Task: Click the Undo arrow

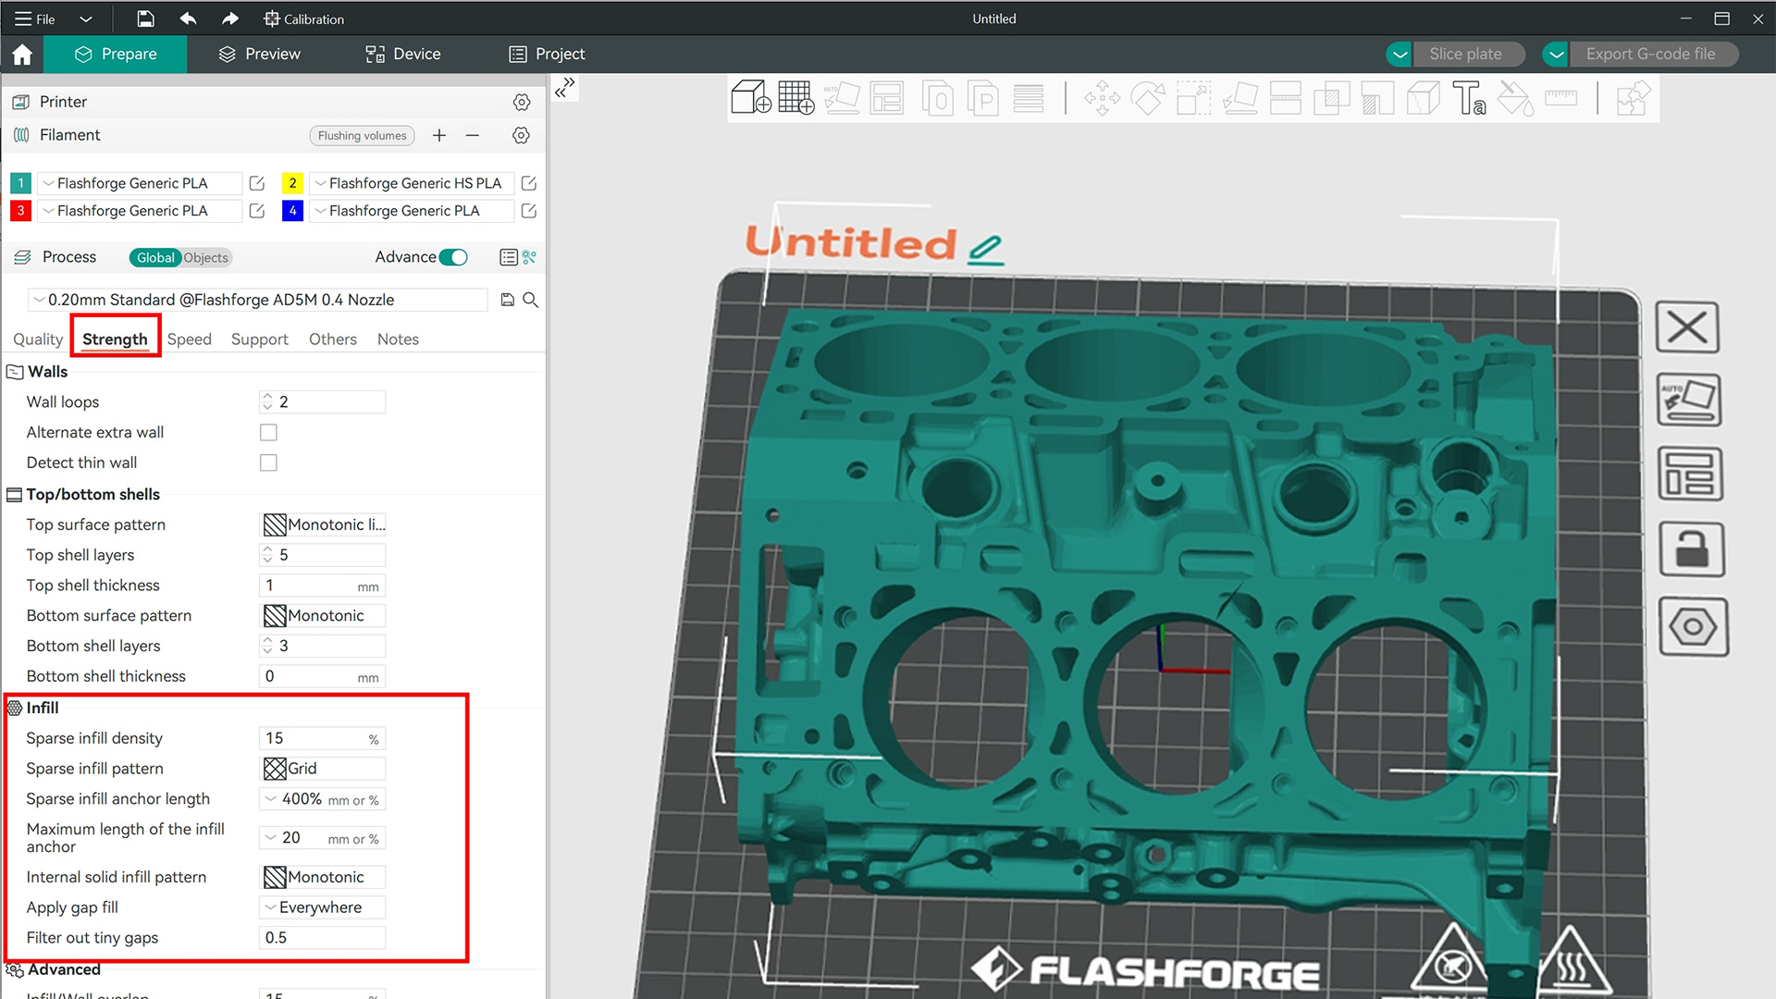Action: (188, 18)
